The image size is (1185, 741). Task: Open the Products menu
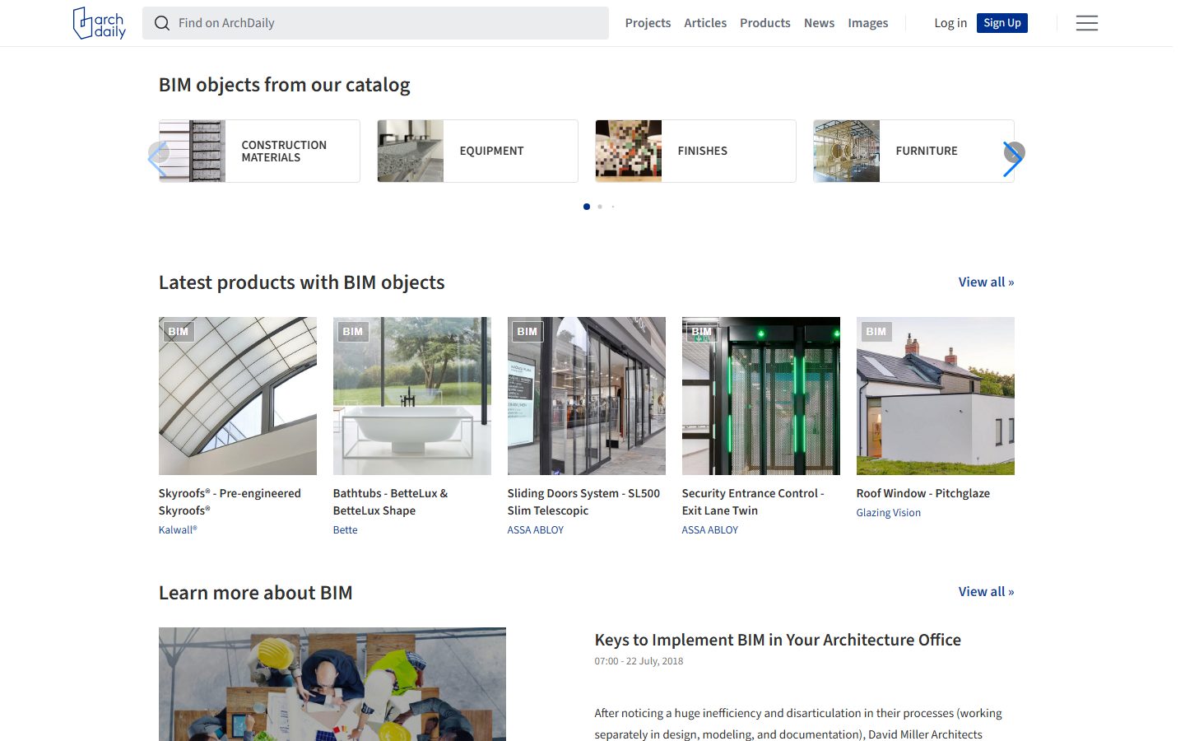point(764,23)
